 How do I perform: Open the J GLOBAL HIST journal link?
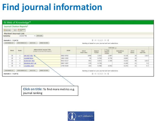coord(29,66)
